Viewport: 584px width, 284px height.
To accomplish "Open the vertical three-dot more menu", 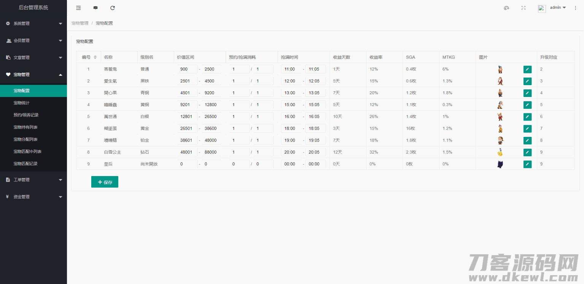I will click(575, 8).
